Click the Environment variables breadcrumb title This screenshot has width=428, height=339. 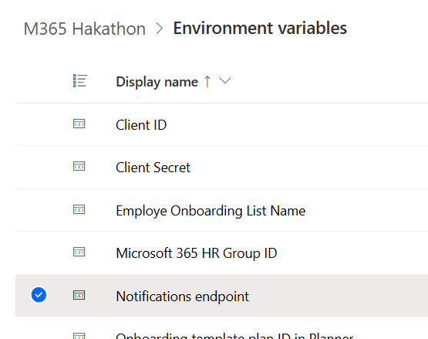click(260, 28)
